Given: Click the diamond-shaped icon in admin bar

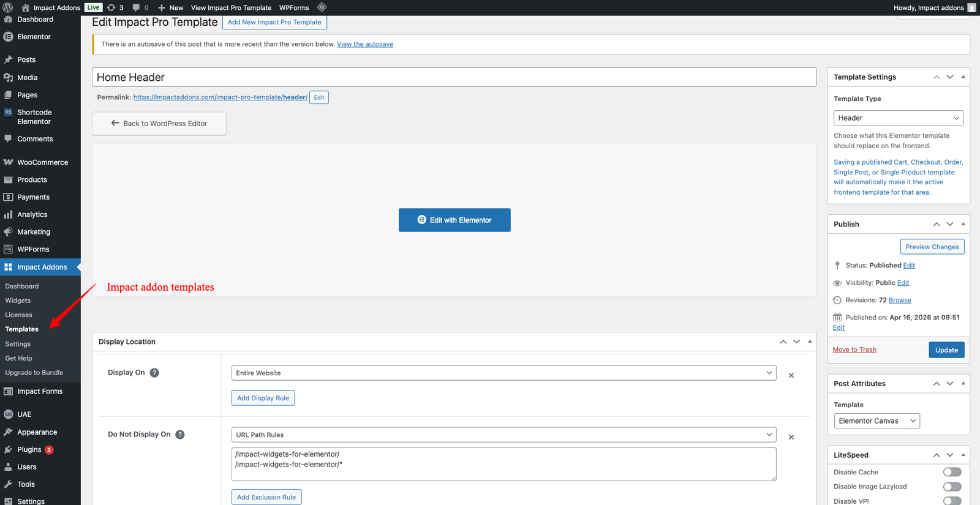Looking at the screenshot, I should pyautogui.click(x=322, y=7).
